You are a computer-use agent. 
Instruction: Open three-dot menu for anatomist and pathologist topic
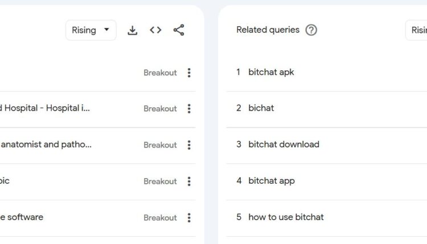(189, 145)
